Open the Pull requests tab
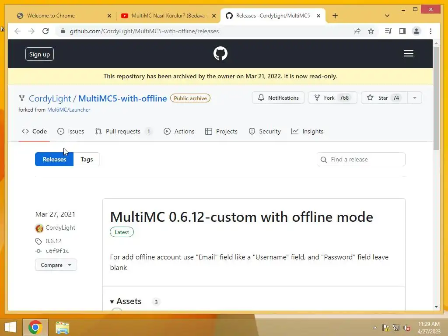Screen dimensions: 448x336 click(123, 131)
